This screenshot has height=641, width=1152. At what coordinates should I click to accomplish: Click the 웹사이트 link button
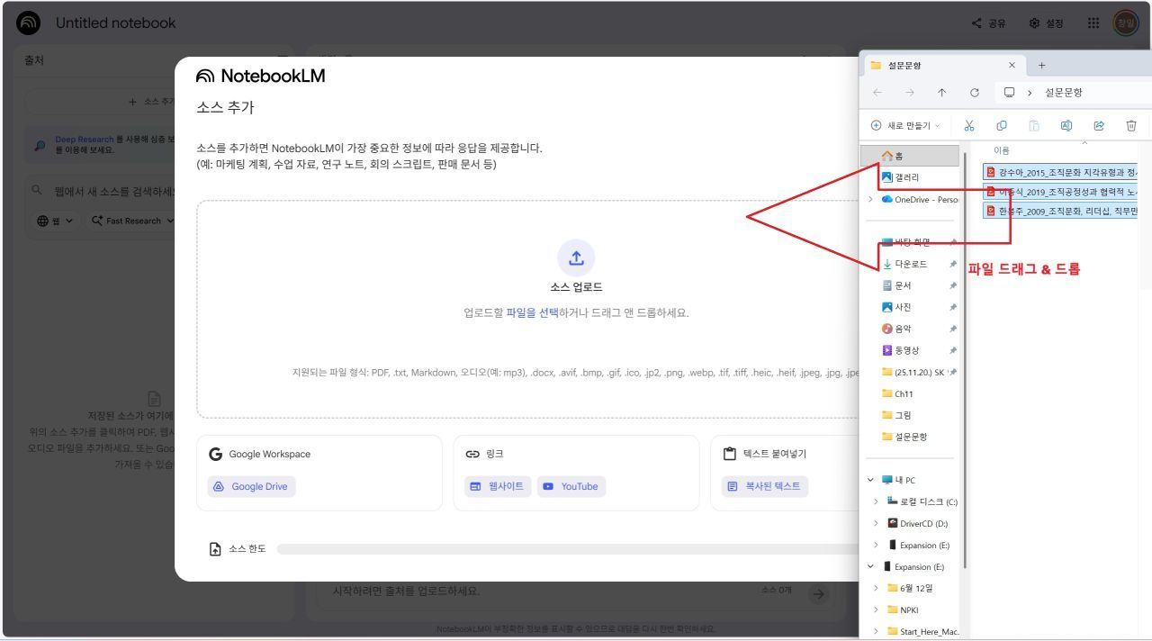coord(498,486)
